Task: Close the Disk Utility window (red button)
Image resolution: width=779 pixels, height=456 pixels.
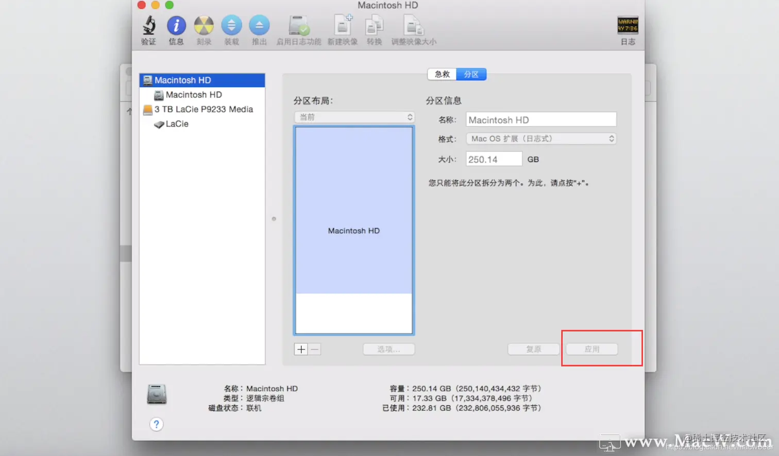Action: point(142,5)
